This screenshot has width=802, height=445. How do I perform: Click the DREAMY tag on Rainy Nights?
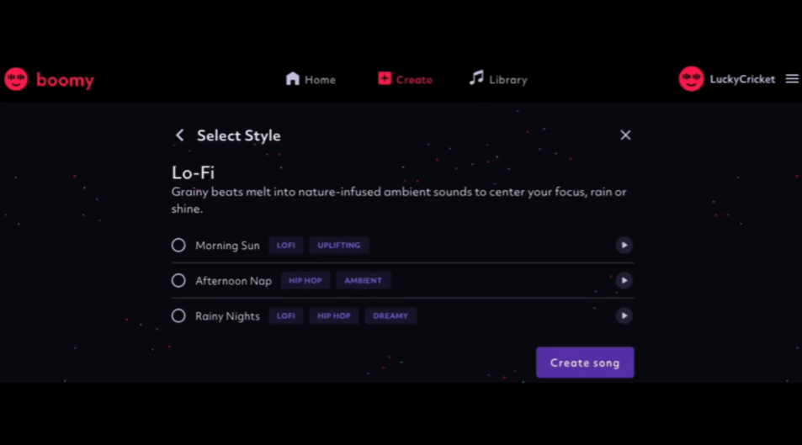click(x=390, y=316)
